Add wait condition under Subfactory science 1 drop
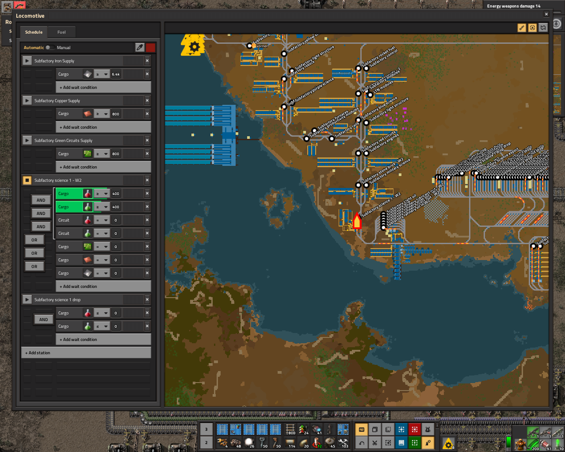Viewport: 565px width, 452px height. pyautogui.click(x=103, y=339)
